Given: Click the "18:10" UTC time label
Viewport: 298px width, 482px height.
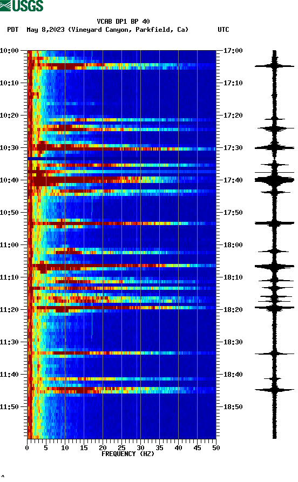Looking at the screenshot, I should pyautogui.click(x=233, y=277).
